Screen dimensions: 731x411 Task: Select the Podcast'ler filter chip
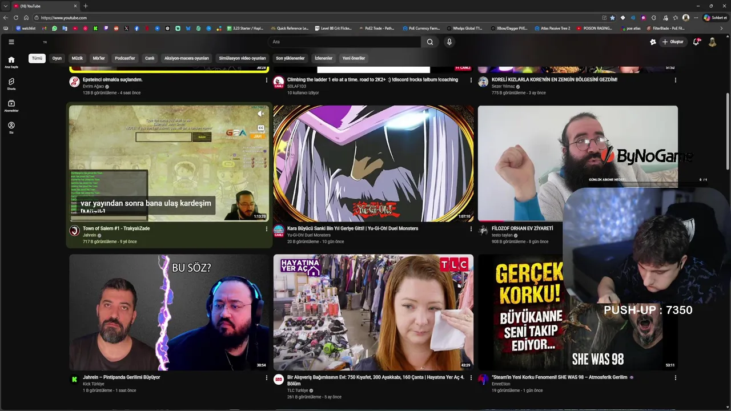point(124,58)
